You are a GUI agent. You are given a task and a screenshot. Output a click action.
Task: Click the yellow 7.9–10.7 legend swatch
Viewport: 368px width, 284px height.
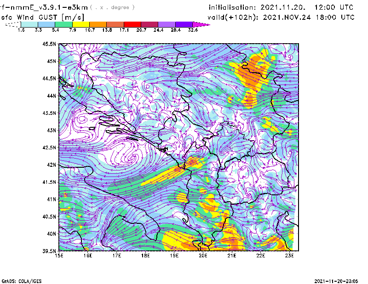pyautogui.click(x=81, y=24)
